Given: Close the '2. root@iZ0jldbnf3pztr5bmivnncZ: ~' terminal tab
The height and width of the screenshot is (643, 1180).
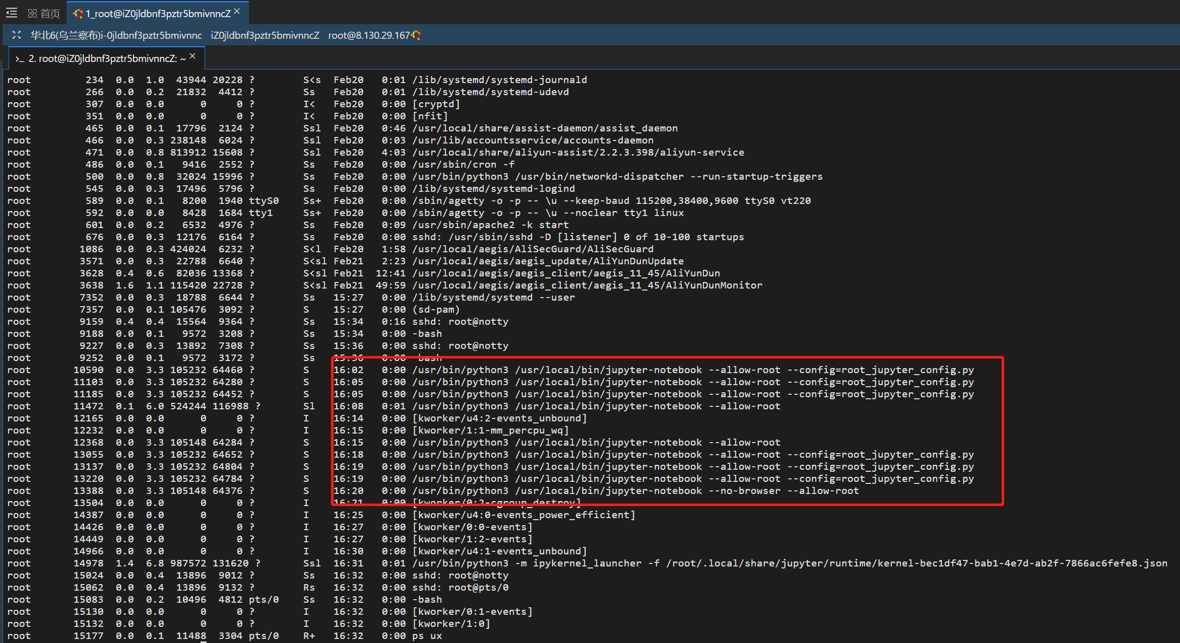Looking at the screenshot, I should point(193,56).
